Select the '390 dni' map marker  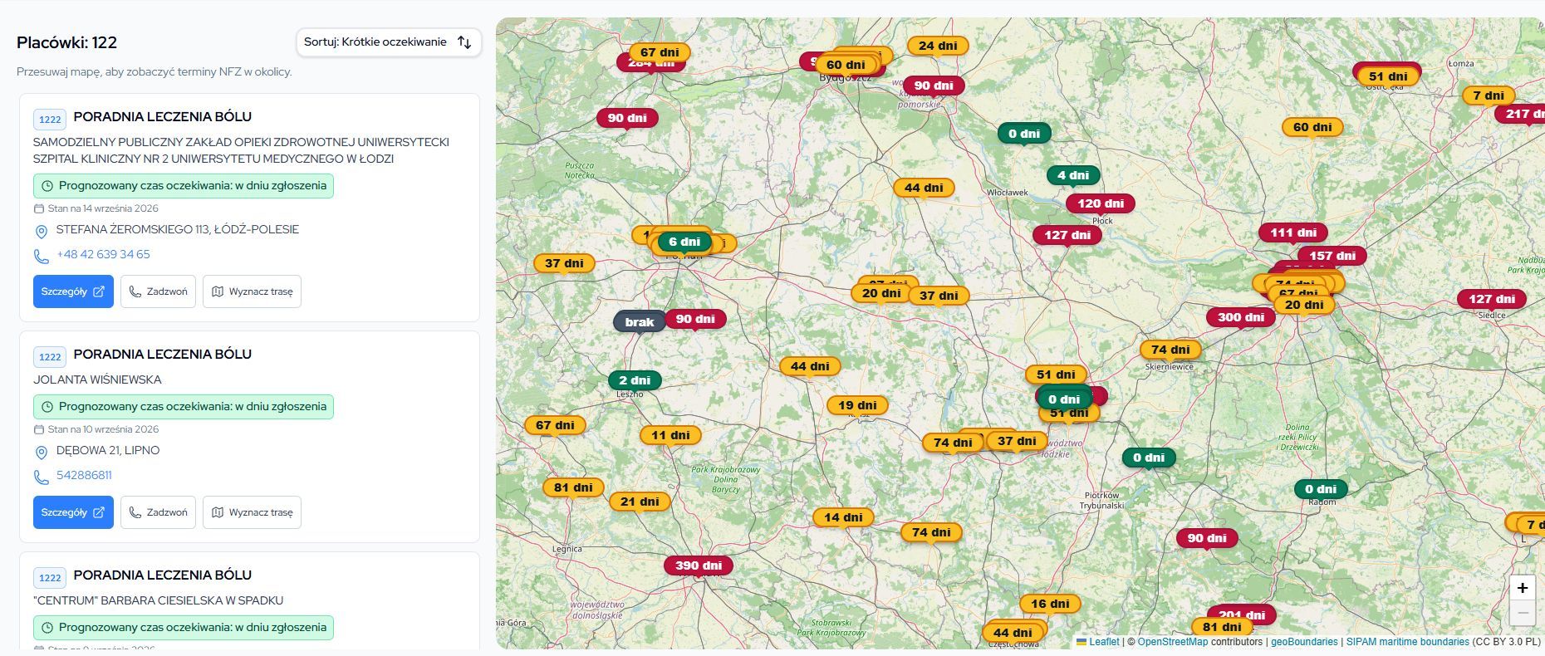coord(699,565)
